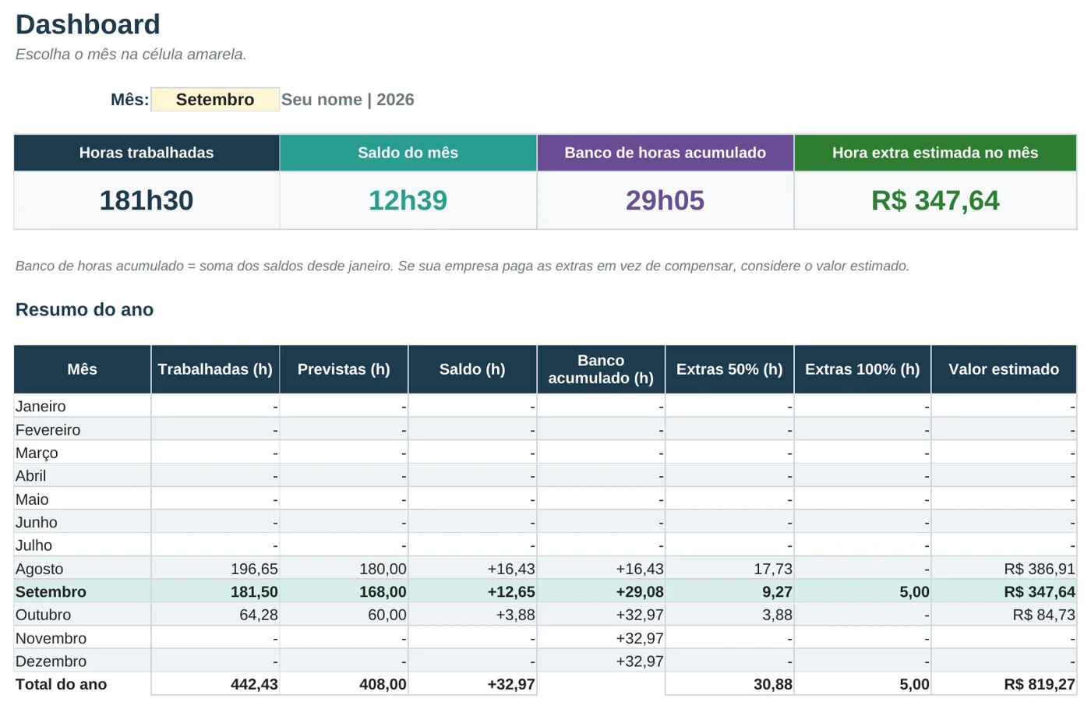This screenshot has height=709, width=1091.
Task: Click Outubro's estimated value R$ 84,73
Action: pos(1044,616)
